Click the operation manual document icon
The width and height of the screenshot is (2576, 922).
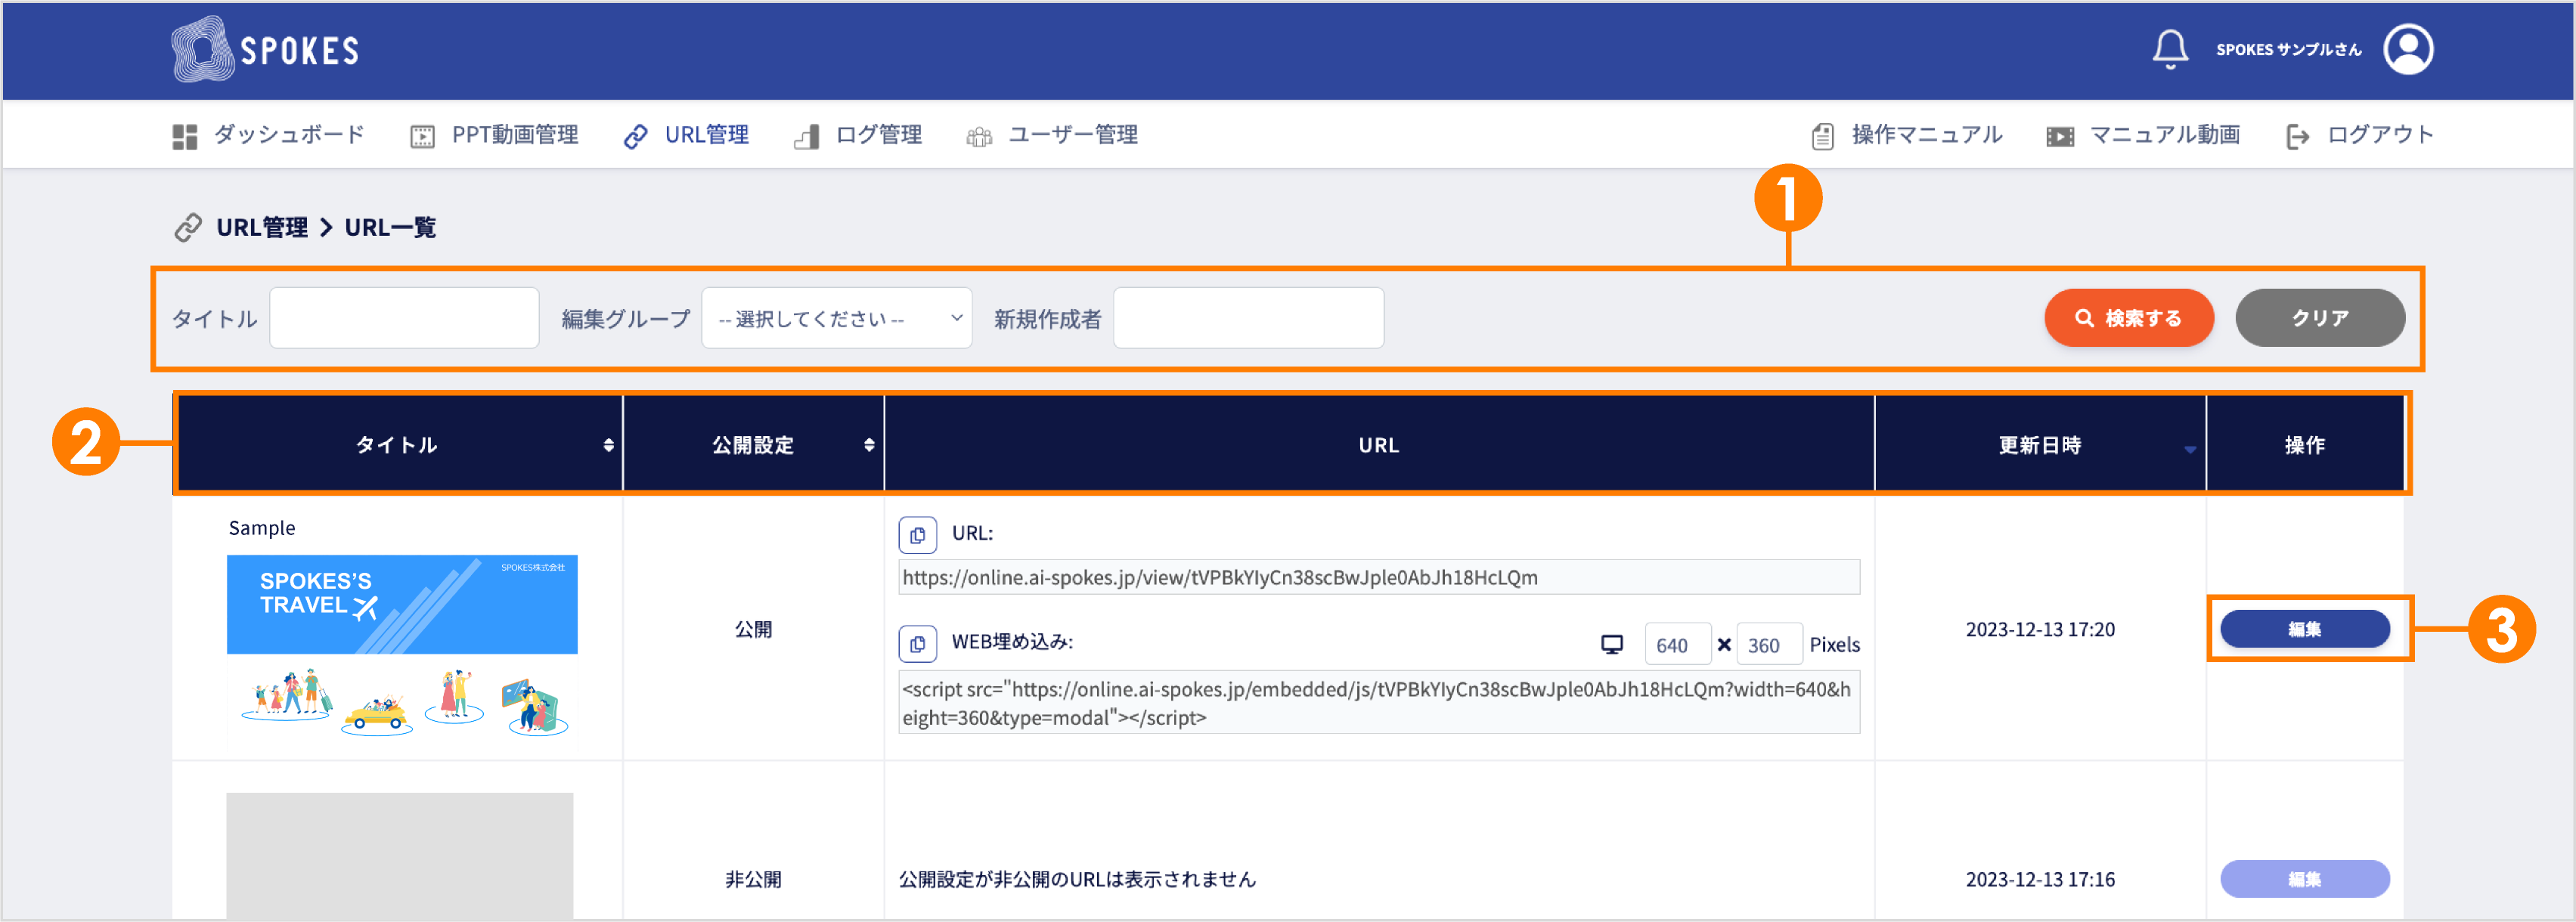click(1823, 136)
